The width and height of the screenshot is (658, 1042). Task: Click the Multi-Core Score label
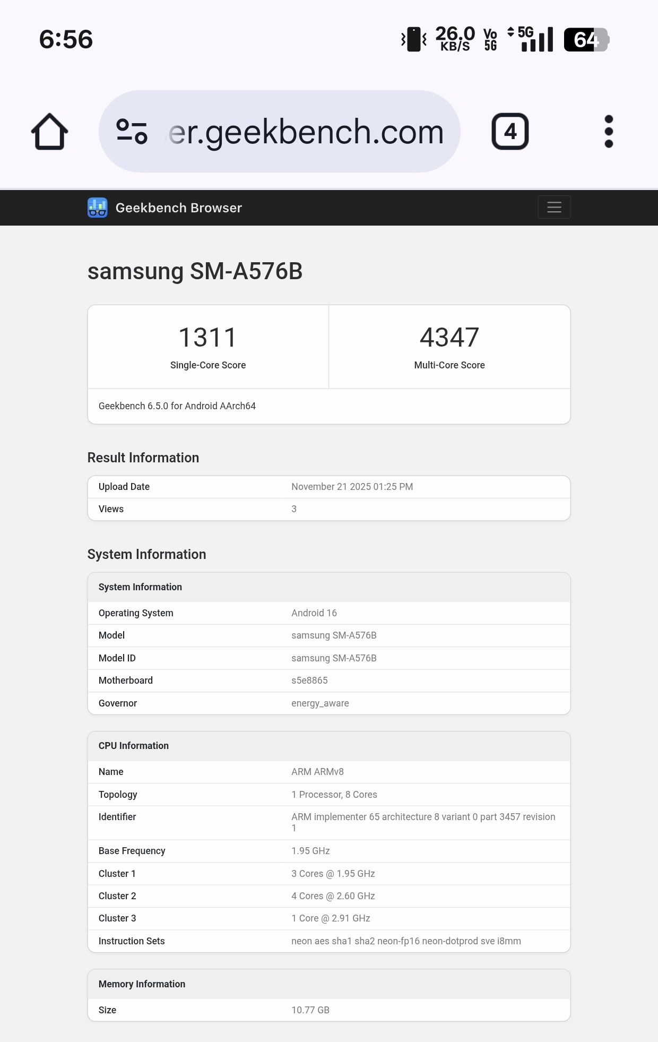pos(449,365)
